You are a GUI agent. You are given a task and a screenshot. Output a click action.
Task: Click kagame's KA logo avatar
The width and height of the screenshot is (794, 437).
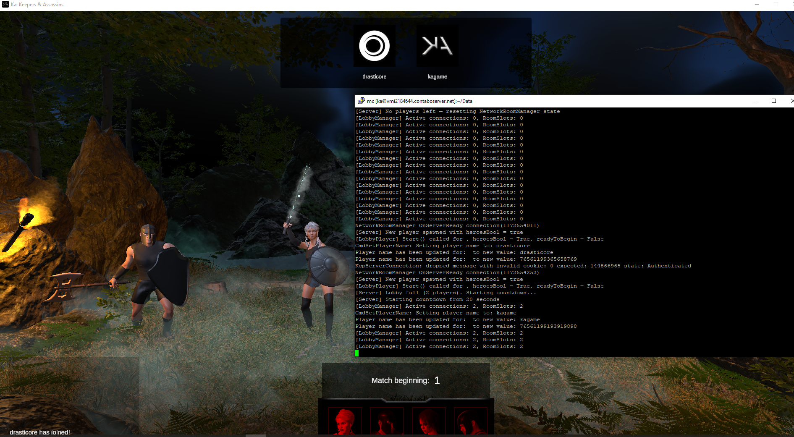(x=437, y=46)
